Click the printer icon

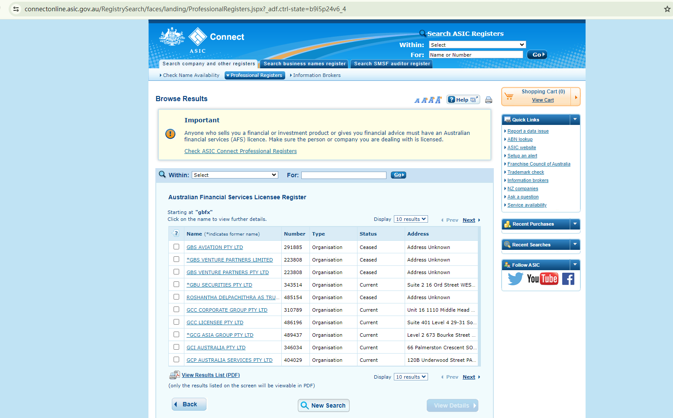489,100
